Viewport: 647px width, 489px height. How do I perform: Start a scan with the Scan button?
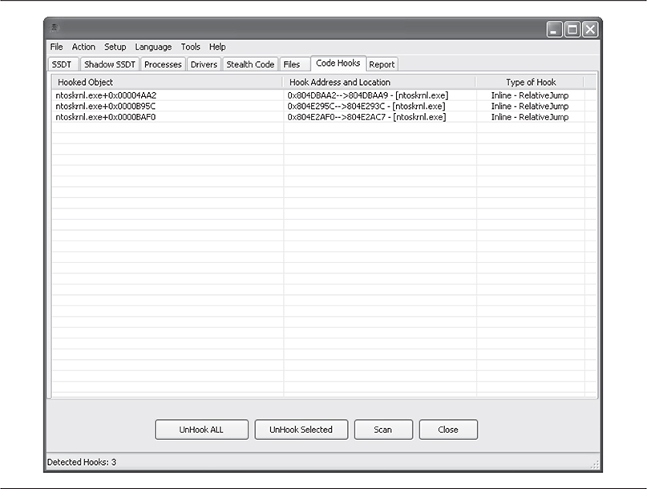coord(383,430)
